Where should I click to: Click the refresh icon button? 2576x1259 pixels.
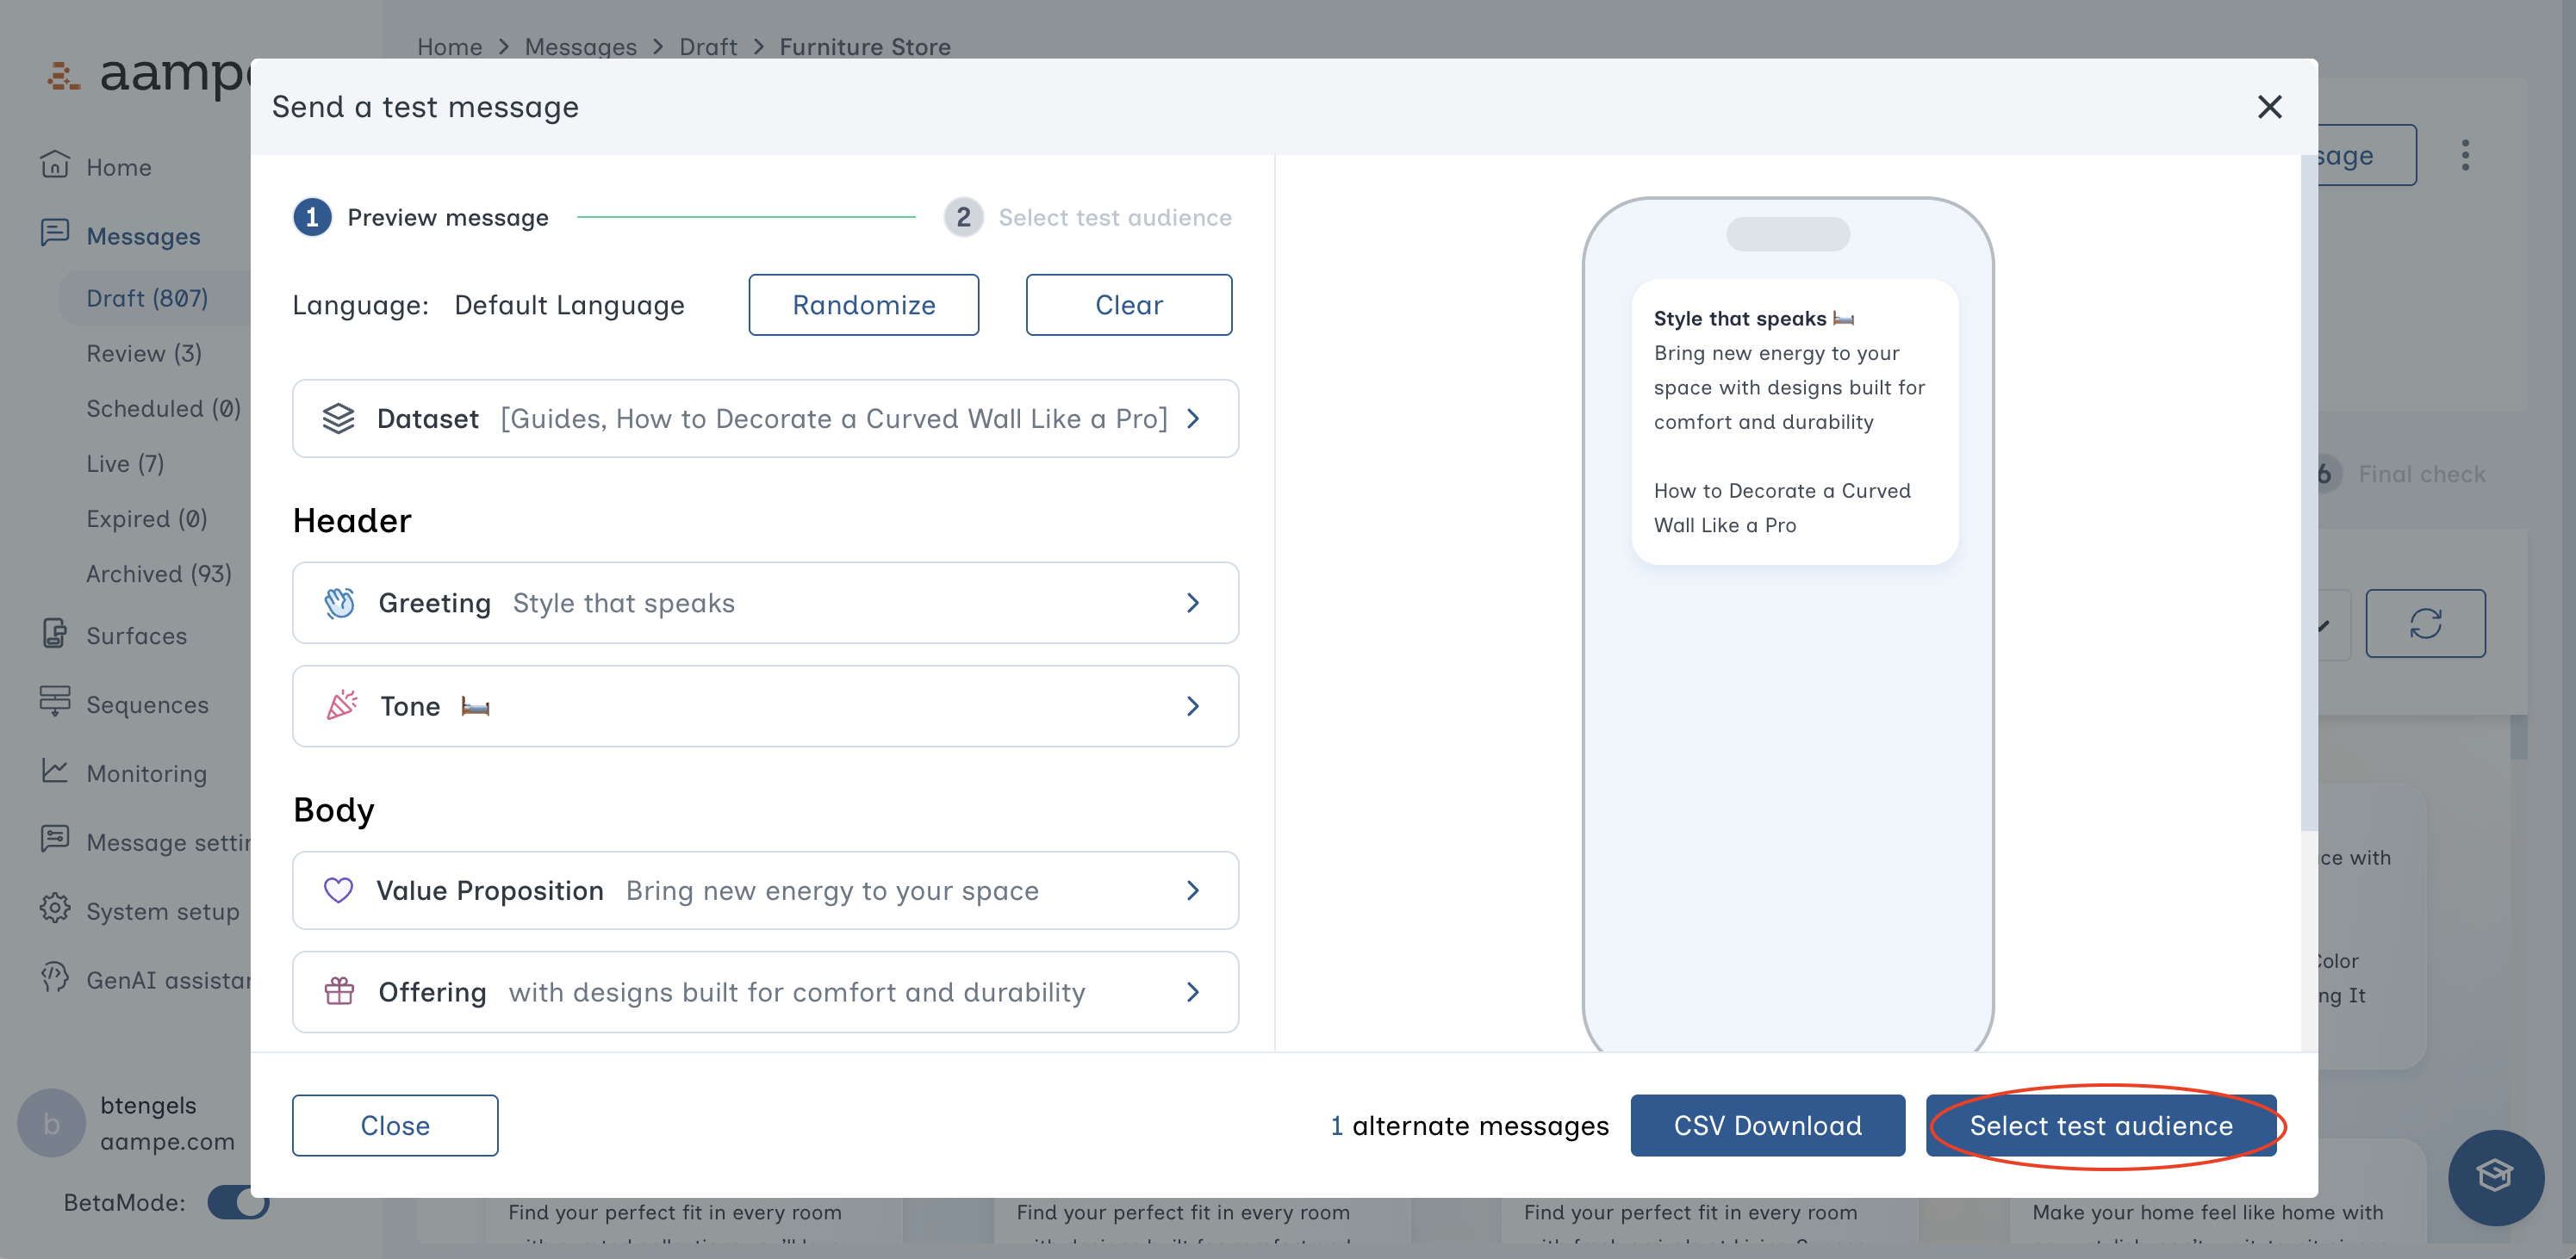click(x=2424, y=623)
